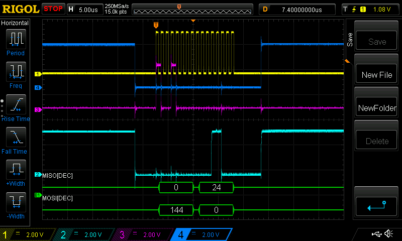This screenshot has width=402, height=241.
Task: Select the Fall Time measurement icon
Action: [16, 137]
